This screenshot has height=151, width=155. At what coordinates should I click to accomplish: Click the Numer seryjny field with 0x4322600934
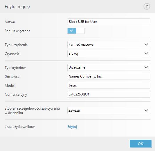coord(109,94)
